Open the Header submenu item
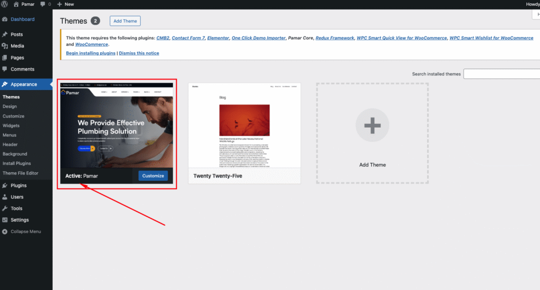 coord(10,144)
